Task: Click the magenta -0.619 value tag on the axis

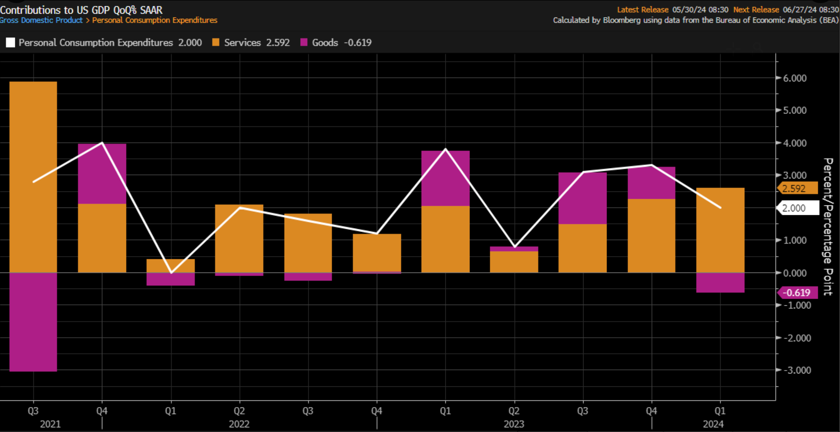Action: 797,292
